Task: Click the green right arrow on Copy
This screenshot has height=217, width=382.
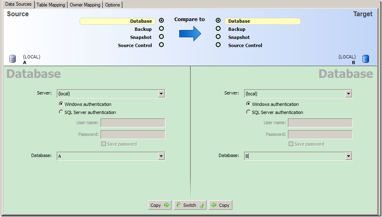Action: click(167, 205)
